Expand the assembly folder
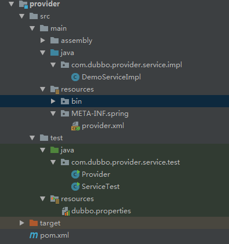The image size is (229, 244). click(43, 41)
